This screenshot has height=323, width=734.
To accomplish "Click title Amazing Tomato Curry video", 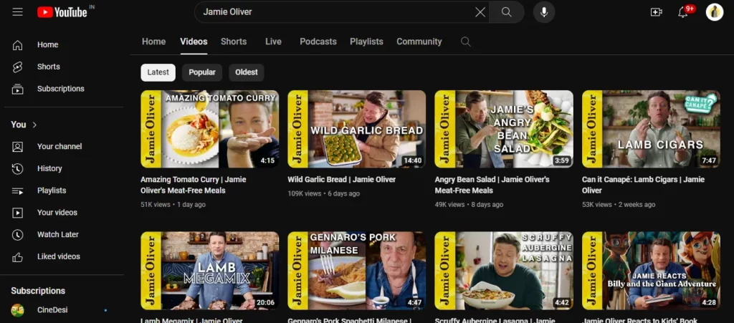I will pyautogui.click(x=194, y=185).
